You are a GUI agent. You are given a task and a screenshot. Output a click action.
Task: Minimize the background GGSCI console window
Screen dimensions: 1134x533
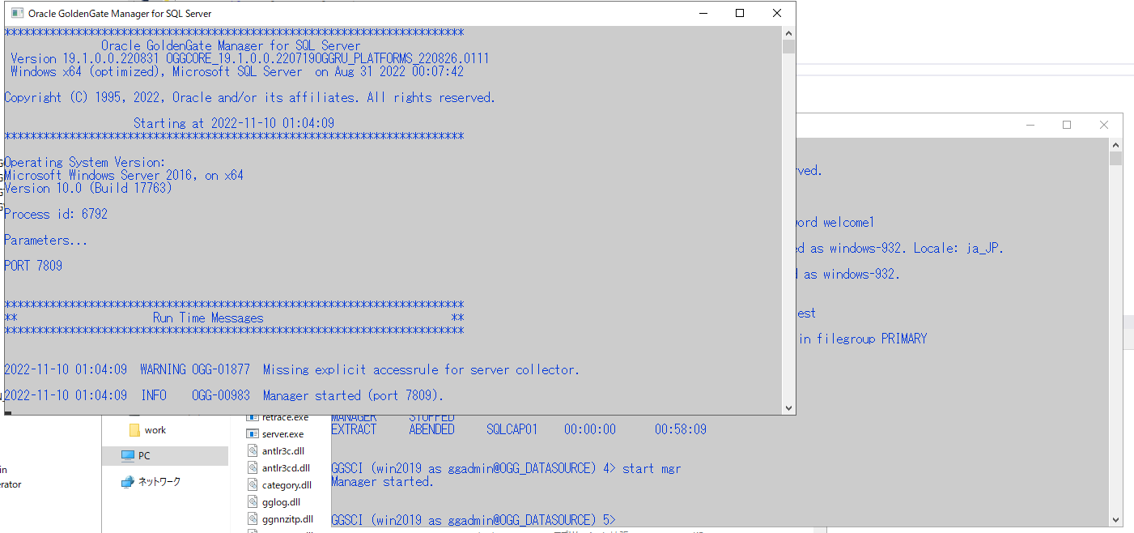pyautogui.click(x=1030, y=125)
